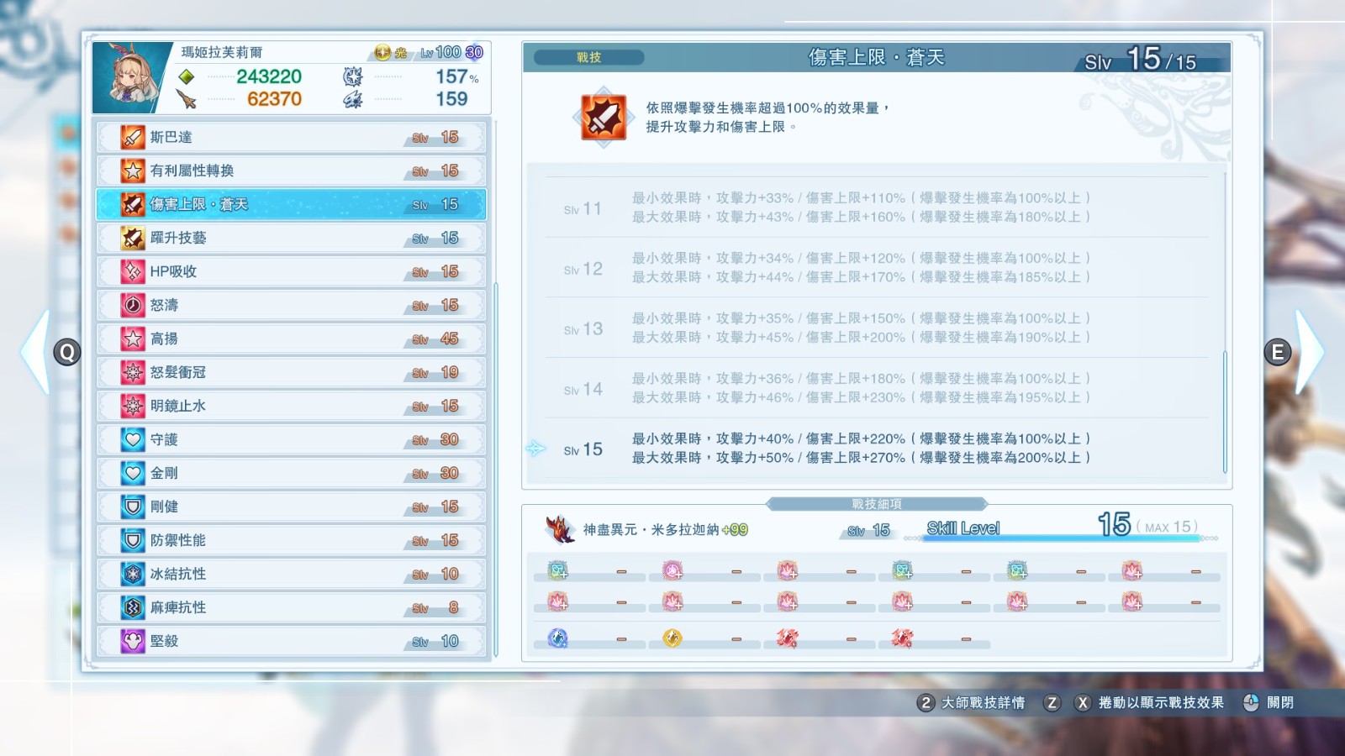The width and height of the screenshot is (1345, 756).
Task: Click the Skill Level progress bar
Action: (x=1062, y=538)
